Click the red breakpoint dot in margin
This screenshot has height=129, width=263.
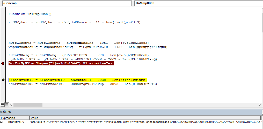(3, 63)
